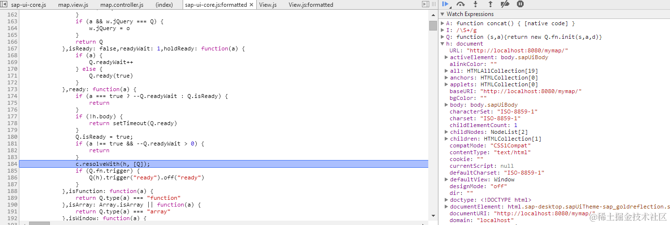670x225 pixels.
Task: Set breakpoint at line number 184
Action: pyautogui.click(x=12, y=164)
